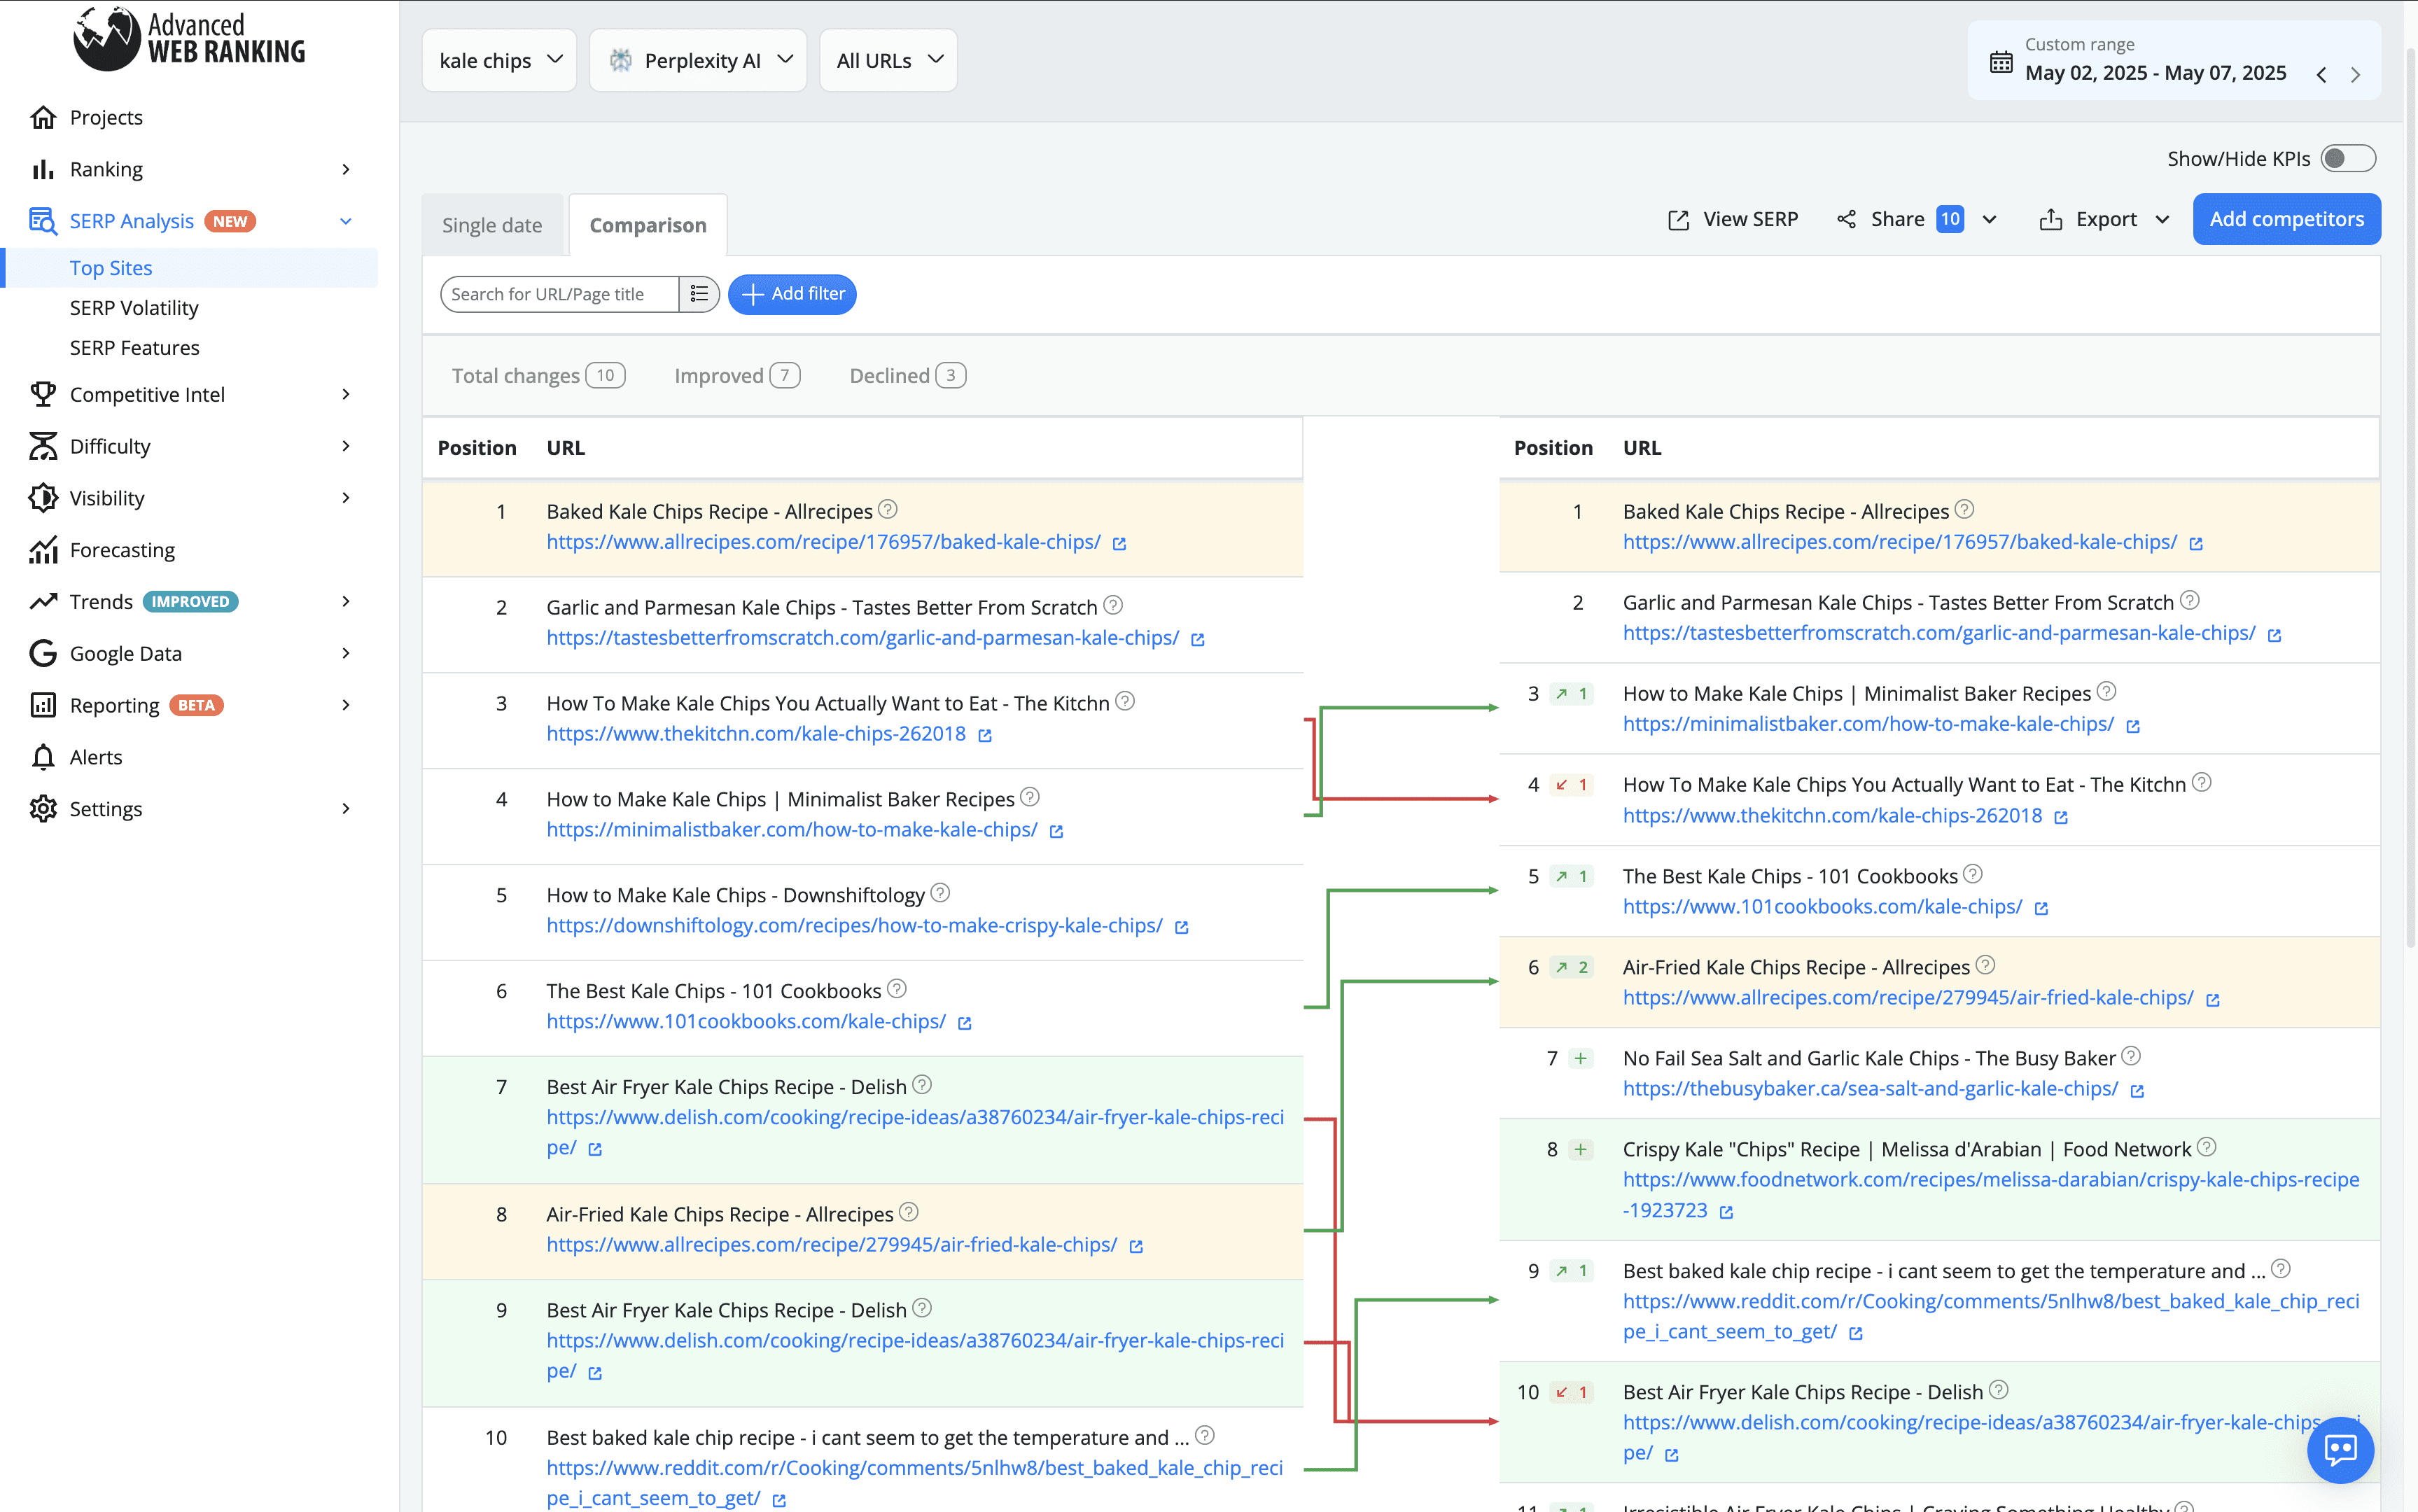Open the left-list minimalistbaker.com URL link
This screenshot has height=1512, width=2418.
tap(792, 830)
